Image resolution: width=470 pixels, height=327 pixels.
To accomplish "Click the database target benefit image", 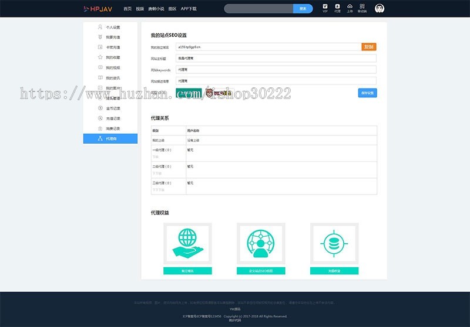I will (334, 243).
